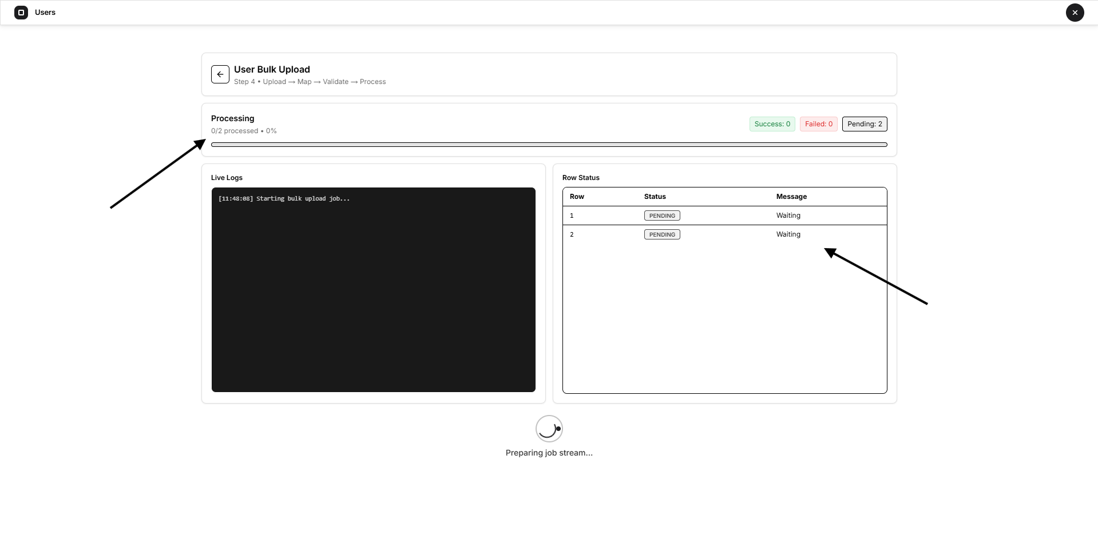Image resolution: width=1098 pixels, height=539 pixels.
Task: Click the Processing heading
Action: coord(232,118)
